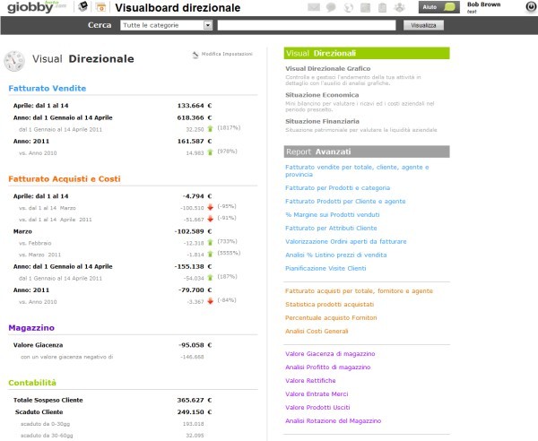Click the Scaduto Cliente label
Viewport: 538px width, 441px height.
[39, 411]
